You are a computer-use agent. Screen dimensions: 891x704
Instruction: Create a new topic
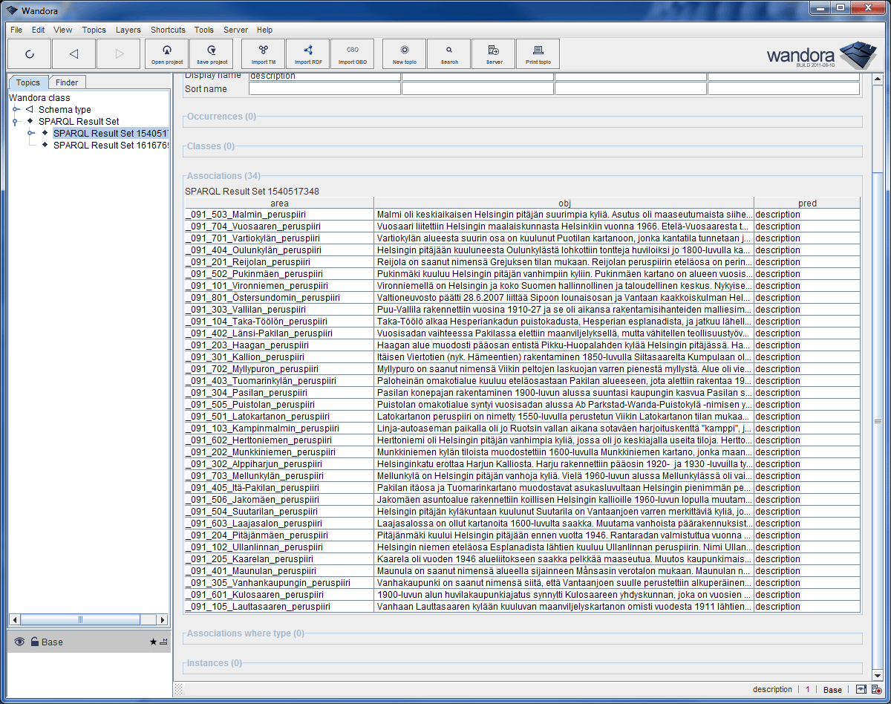pyautogui.click(x=404, y=53)
